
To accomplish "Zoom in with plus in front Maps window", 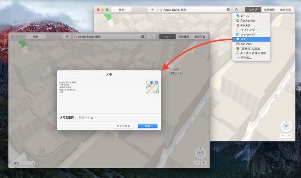I will [203, 163].
